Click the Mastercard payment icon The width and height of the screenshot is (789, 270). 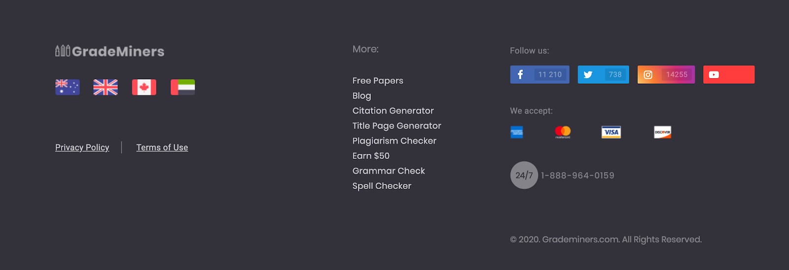click(x=563, y=132)
